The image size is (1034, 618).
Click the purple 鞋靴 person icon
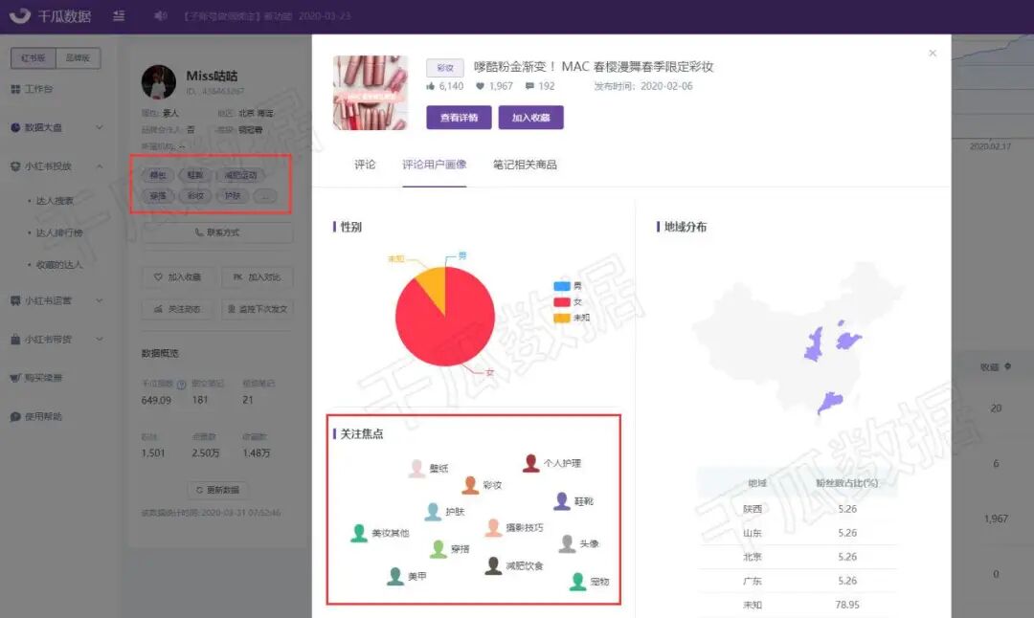pos(562,501)
